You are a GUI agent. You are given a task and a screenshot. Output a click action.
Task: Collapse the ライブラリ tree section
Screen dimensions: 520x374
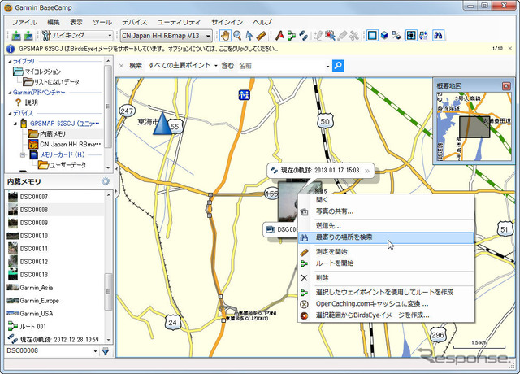[x=10, y=62]
